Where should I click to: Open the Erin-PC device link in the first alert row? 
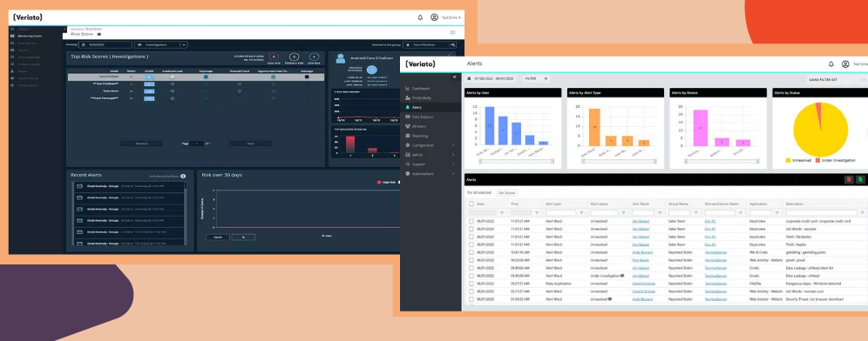[x=709, y=221]
